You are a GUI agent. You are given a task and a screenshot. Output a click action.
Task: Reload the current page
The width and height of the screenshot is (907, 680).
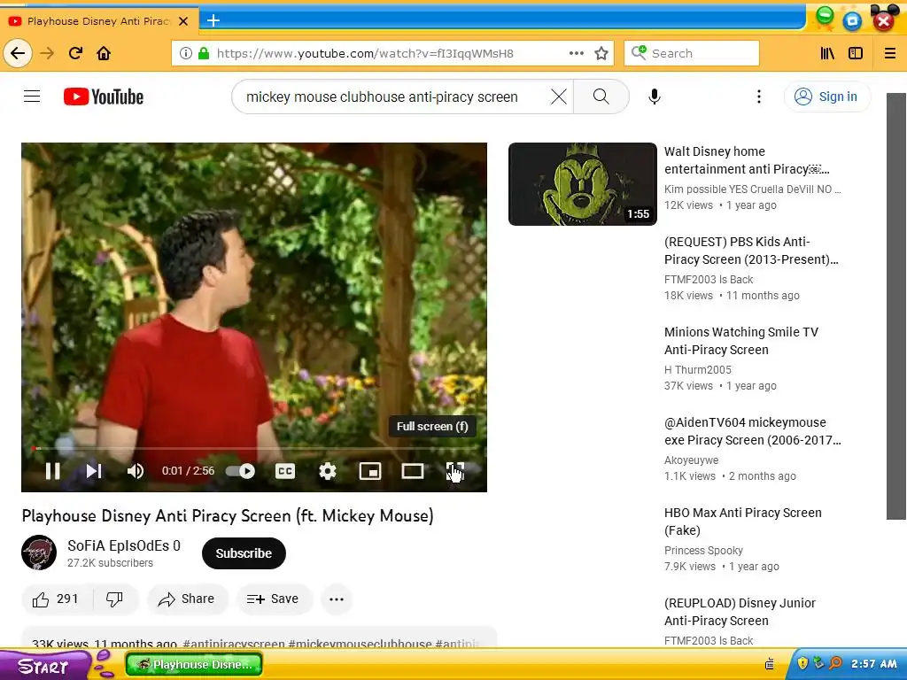pyautogui.click(x=75, y=53)
